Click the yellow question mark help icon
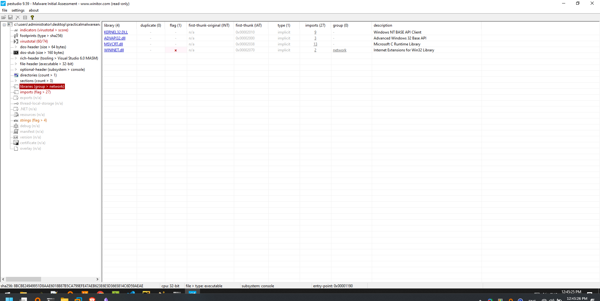600x301 pixels. 32,18
